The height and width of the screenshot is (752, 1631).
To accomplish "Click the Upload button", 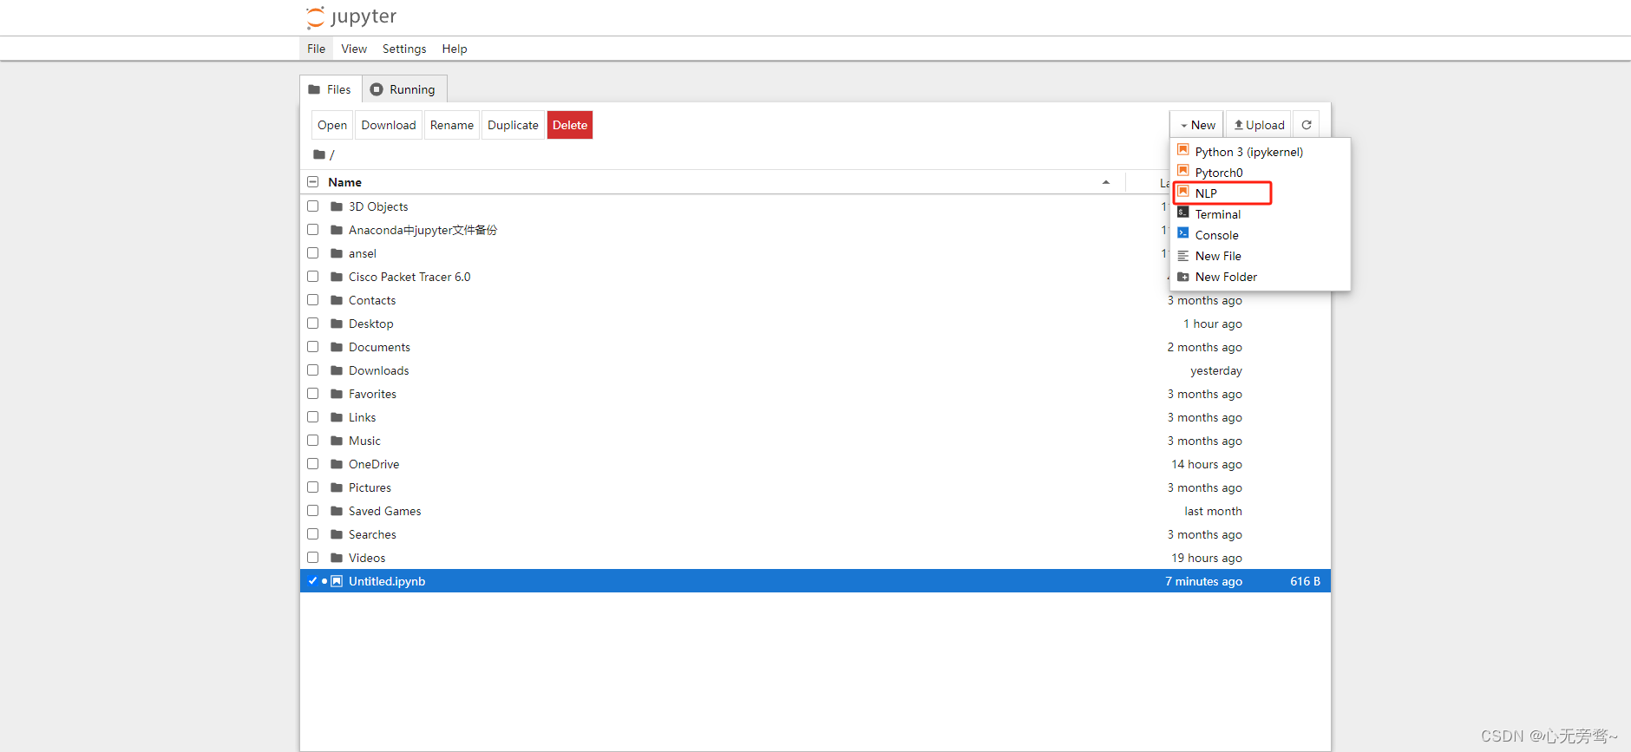I will pyautogui.click(x=1259, y=125).
